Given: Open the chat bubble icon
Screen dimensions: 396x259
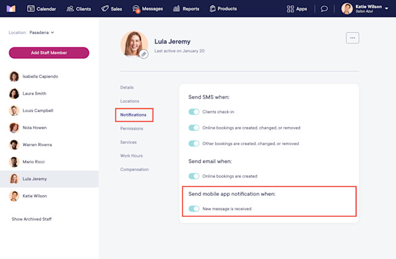Looking at the screenshot, I should pyautogui.click(x=324, y=9).
